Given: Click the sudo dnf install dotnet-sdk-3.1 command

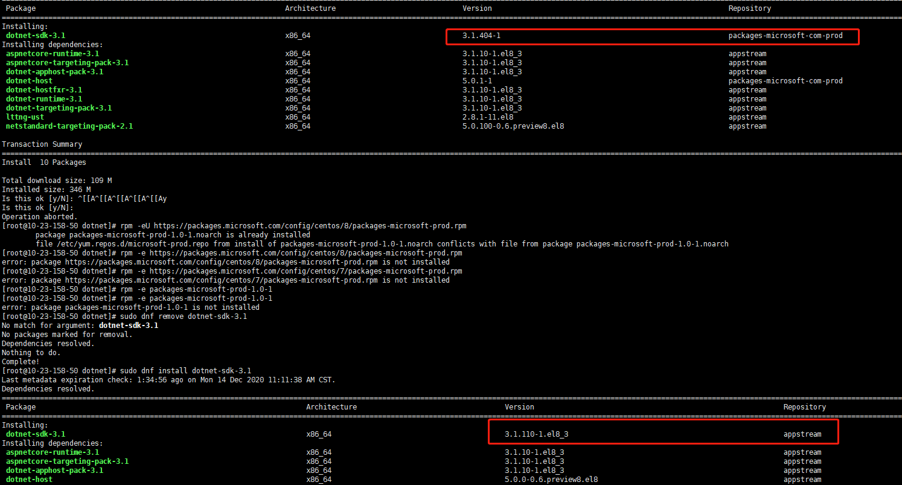Looking at the screenshot, I should pos(126,371).
